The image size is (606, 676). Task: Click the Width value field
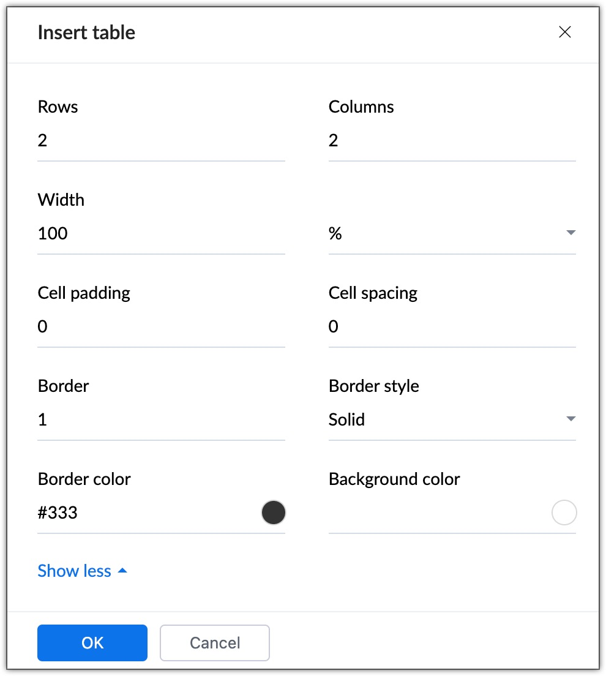coord(160,234)
